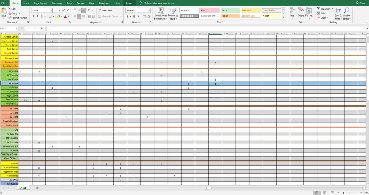Expand the formula bar
This screenshot has width=369, height=195.
tap(367, 28)
